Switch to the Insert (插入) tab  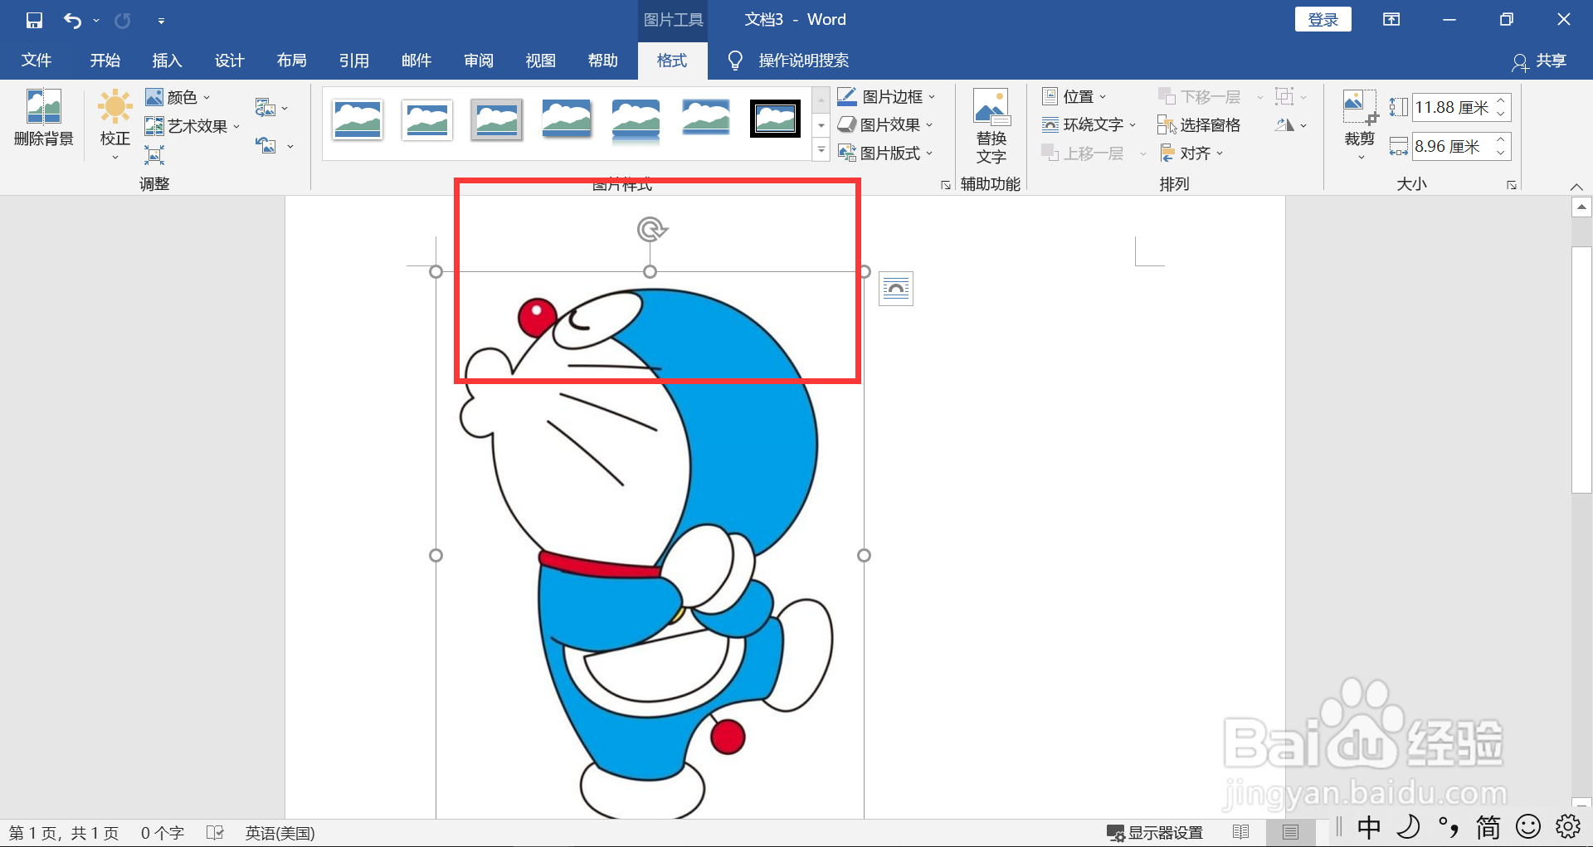click(x=167, y=61)
